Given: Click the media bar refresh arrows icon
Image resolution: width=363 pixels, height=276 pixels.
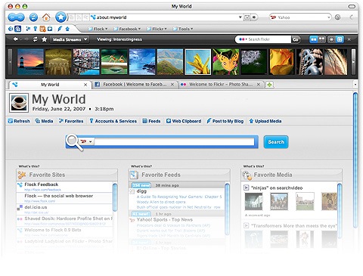Looking at the screenshot, I should tap(36, 39).
